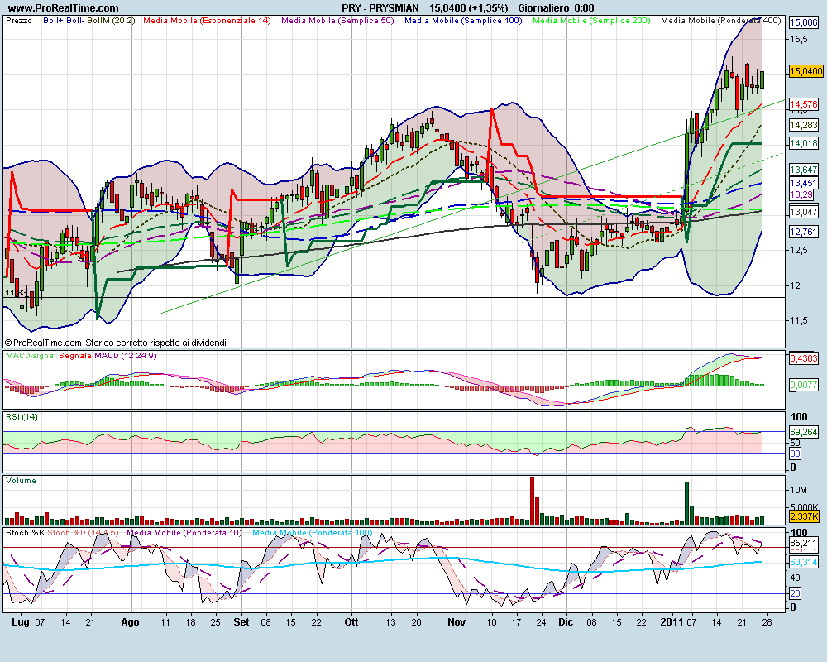827x662 pixels.
Task: Click the 14,283 value tag
Action: click(x=804, y=125)
